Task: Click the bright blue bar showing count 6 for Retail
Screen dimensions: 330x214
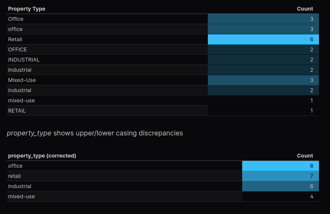Action: [263, 39]
